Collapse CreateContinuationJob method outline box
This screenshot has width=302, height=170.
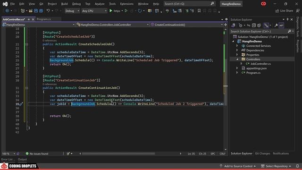[26, 88]
